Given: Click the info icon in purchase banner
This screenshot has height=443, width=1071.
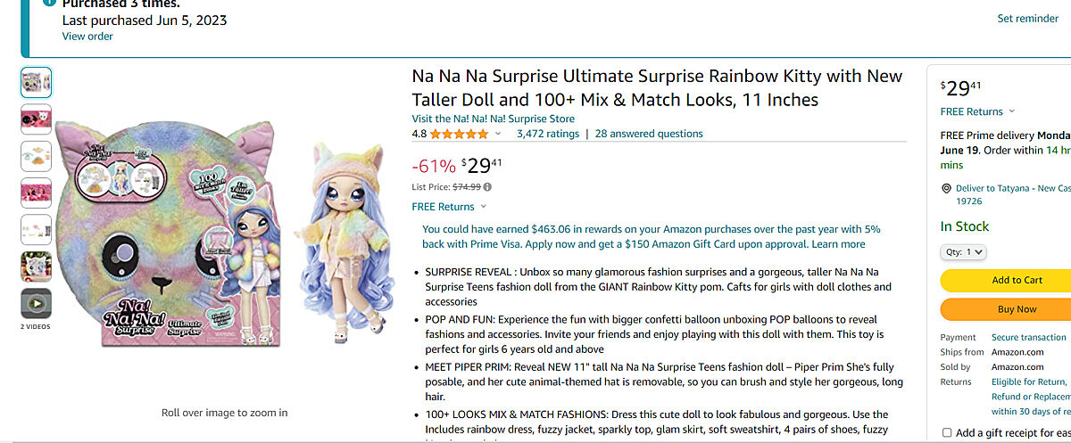Looking at the screenshot, I should tap(49, 2).
